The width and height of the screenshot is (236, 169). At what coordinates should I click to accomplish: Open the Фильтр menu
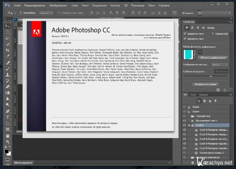[115, 6]
